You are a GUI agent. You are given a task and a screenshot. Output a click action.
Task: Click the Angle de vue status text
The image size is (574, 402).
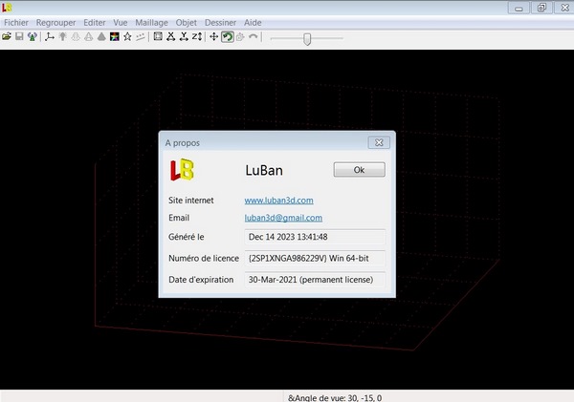click(335, 397)
